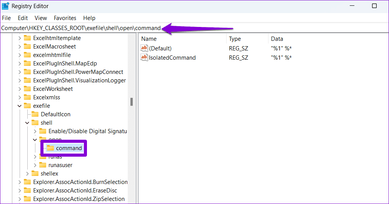Select the ExcelPlugInShell.VisualizationLogger folder icon
Viewport: 389px width, 204px height.
27,80
